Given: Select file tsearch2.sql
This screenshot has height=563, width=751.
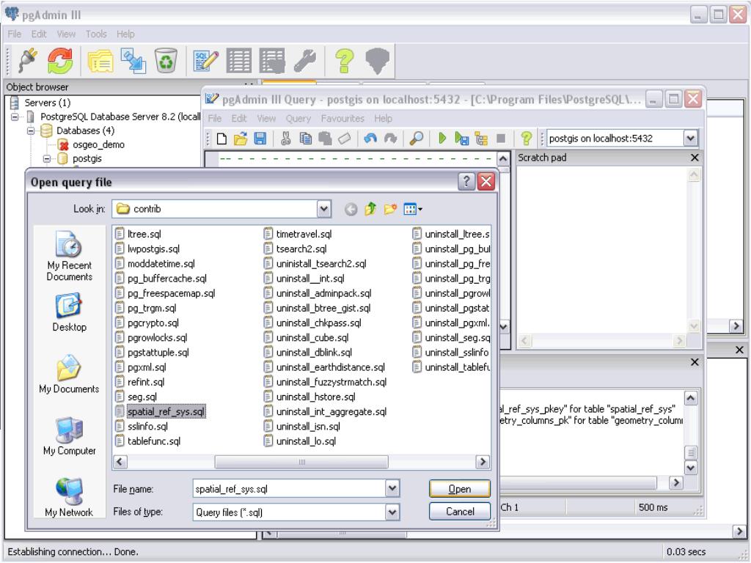Looking at the screenshot, I should pos(296,249).
